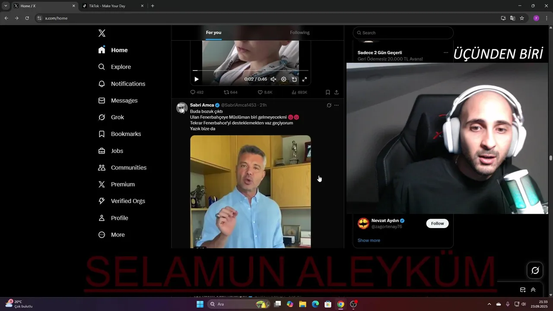Pop out the video with picture-in-picture icon

[x=294, y=79]
